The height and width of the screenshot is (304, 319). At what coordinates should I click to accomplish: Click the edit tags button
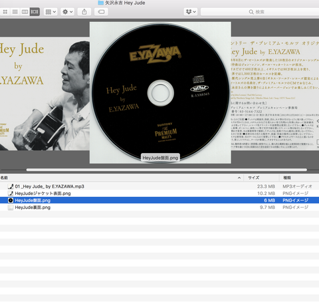tap(101, 12)
